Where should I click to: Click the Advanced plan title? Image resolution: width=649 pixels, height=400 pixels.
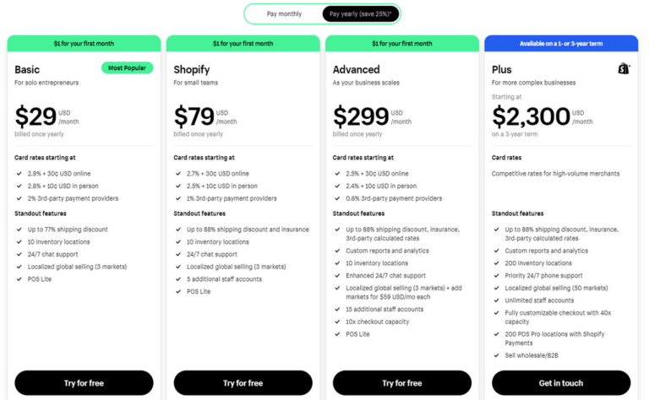[356, 69]
